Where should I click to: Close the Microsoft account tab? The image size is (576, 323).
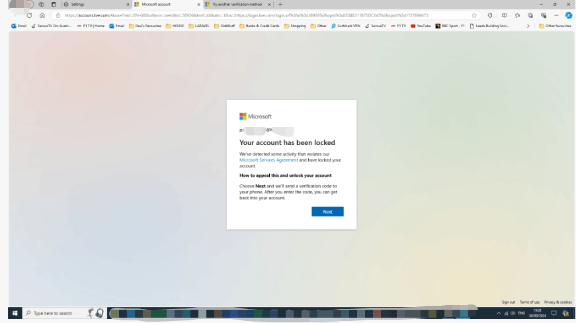click(198, 5)
